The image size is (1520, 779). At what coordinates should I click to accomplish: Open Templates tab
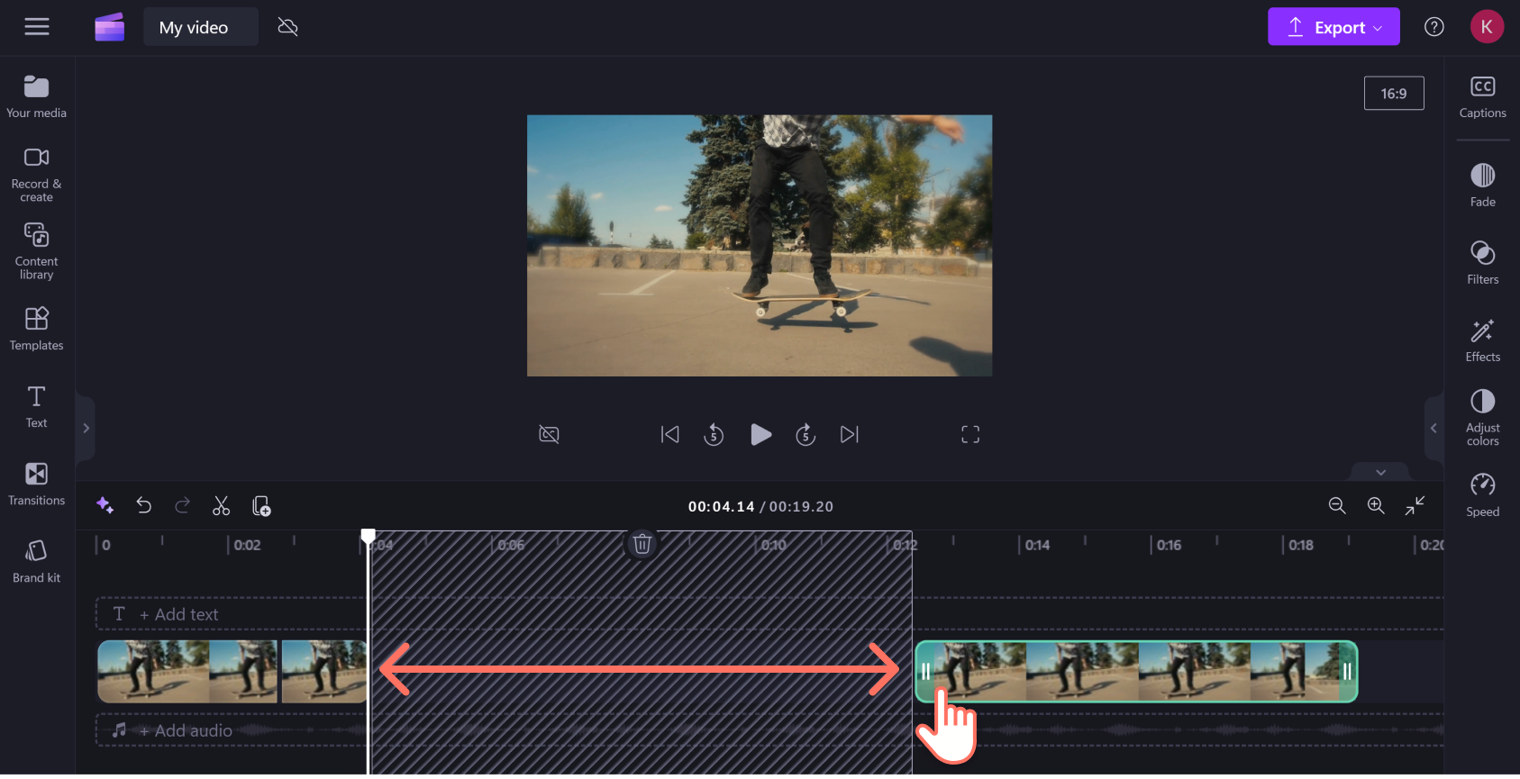tap(37, 329)
